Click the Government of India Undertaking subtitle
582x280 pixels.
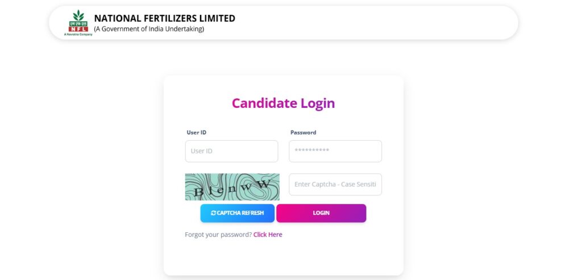tap(148, 29)
